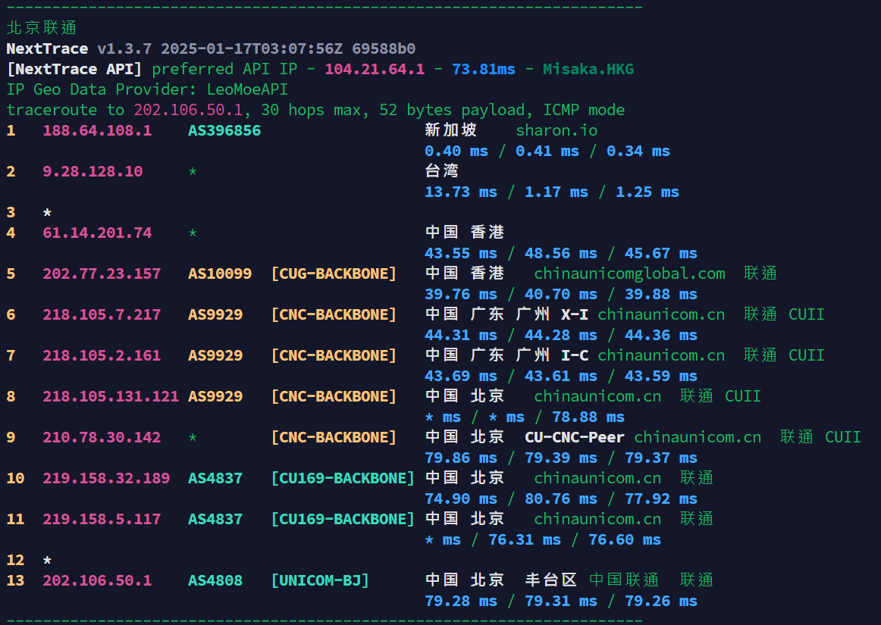Click the [CUG-BACKBONE] label

point(334,273)
